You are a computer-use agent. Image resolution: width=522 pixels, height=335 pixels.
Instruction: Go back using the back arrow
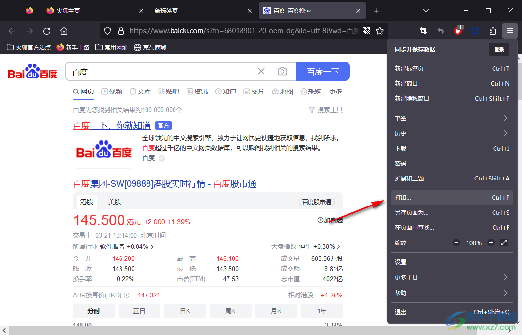[x=13, y=31]
